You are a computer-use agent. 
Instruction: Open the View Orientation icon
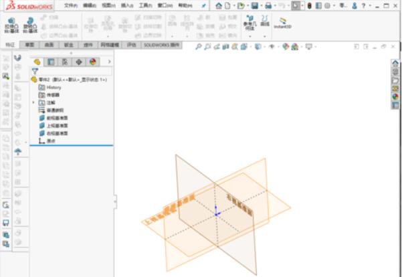pyautogui.click(x=244, y=47)
